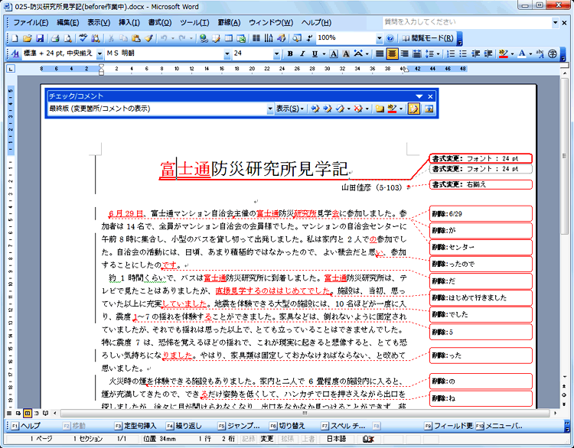Apply font color with the A color button
Viewport: 574px width, 448px height.
click(522, 54)
